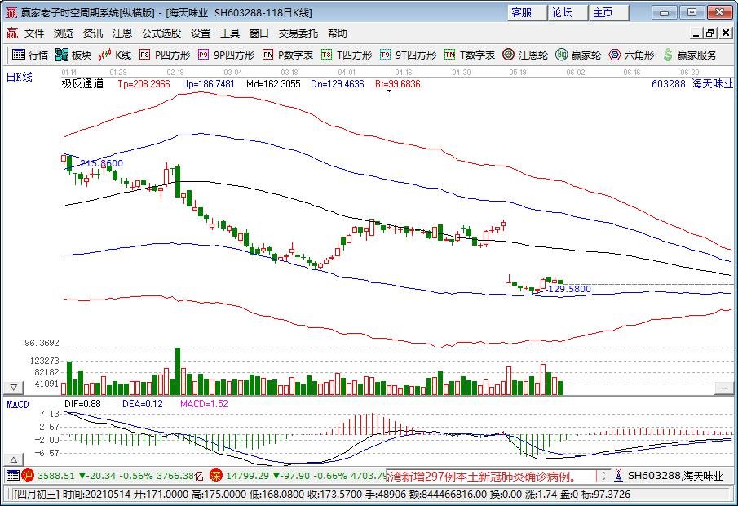Click the 主页 homepage button
Viewport: 738px width, 506px height.
click(609, 13)
